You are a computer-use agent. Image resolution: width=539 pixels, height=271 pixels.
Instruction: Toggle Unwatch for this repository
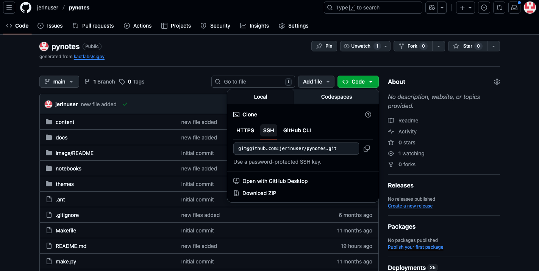click(x=361, y=46)
